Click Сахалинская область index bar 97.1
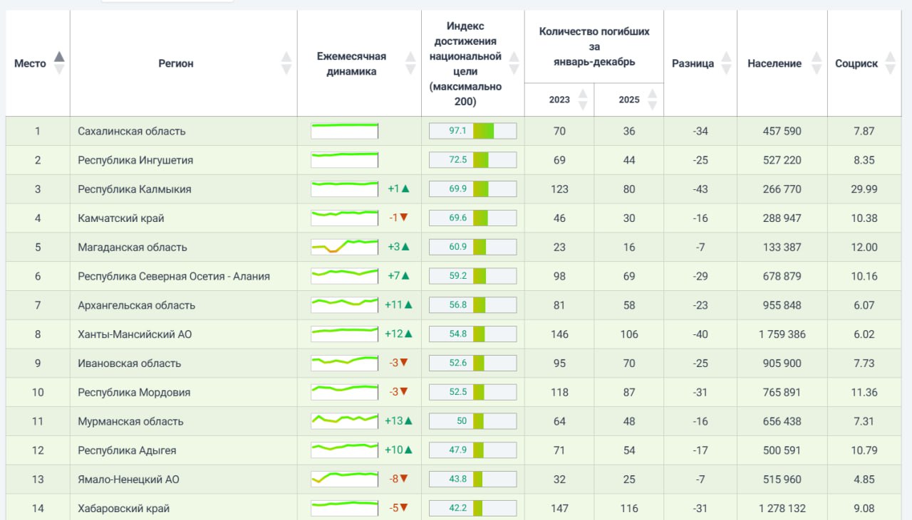 472,131
